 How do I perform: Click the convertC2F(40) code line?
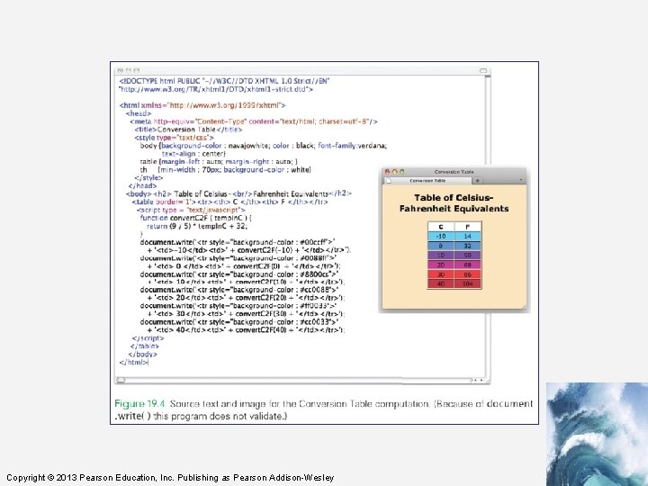tap(246, 330)
